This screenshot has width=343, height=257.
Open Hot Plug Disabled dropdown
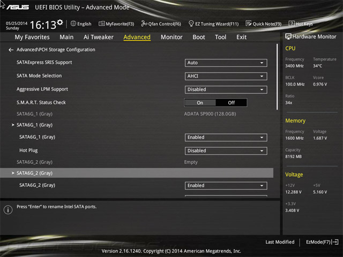pos(226,150)
